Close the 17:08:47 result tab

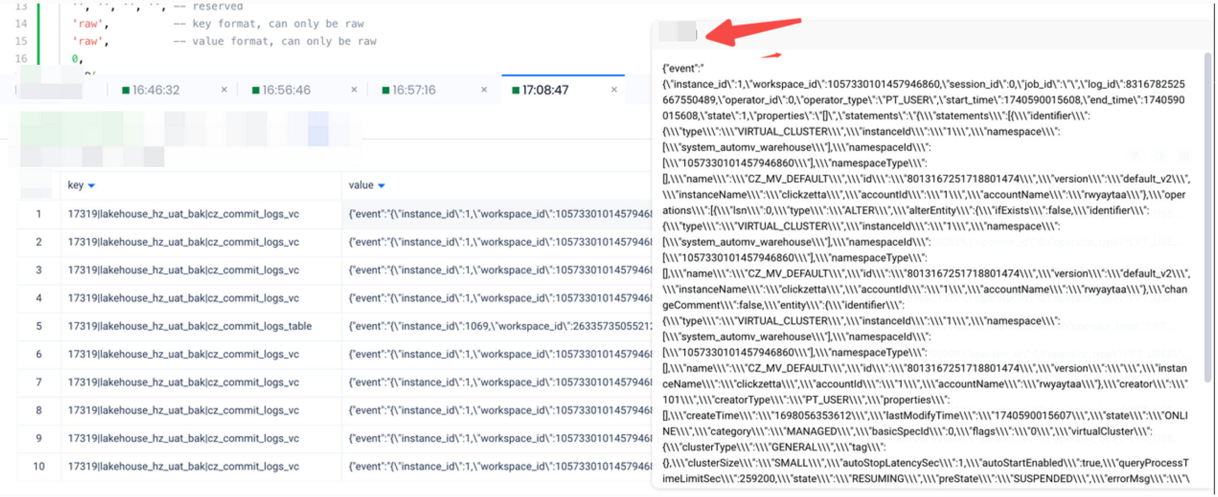pyautogui.click(x=614, y=90)
